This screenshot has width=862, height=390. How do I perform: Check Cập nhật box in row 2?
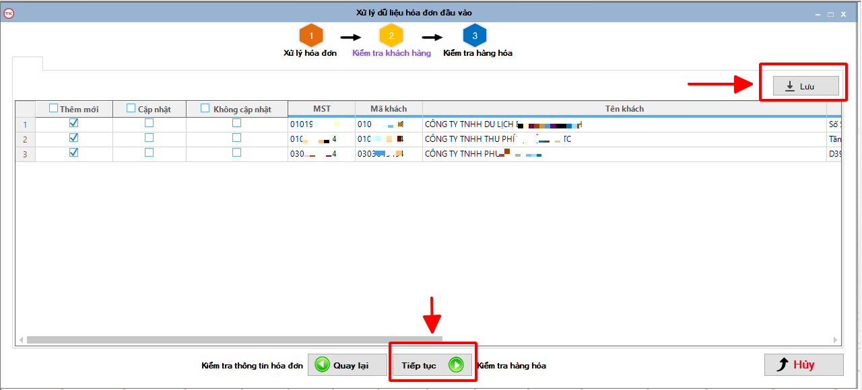(x=150, y=139)
